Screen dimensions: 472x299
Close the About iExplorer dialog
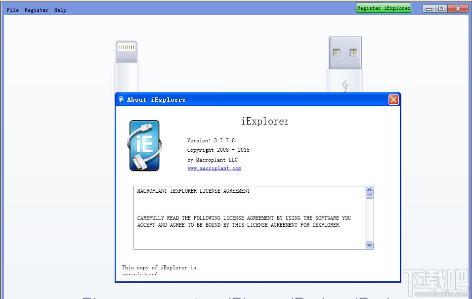393,100
